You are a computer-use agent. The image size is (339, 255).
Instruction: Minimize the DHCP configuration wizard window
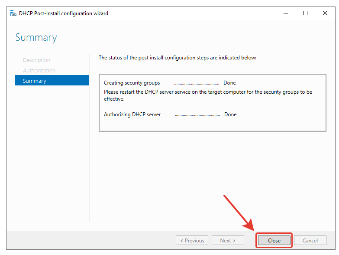pyautogui.click(x=285, y=13)
